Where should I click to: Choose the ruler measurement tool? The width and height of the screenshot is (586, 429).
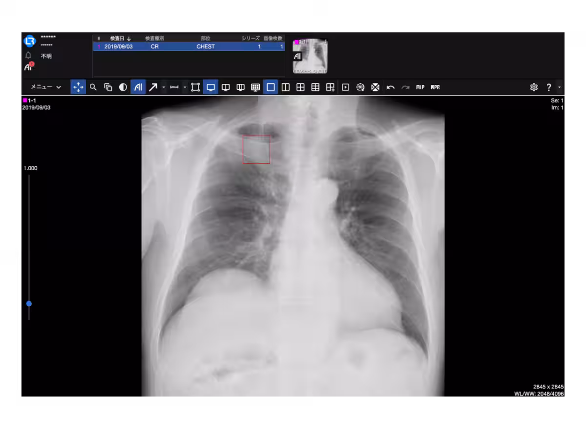pyautogui.click(x=174, y=87)
